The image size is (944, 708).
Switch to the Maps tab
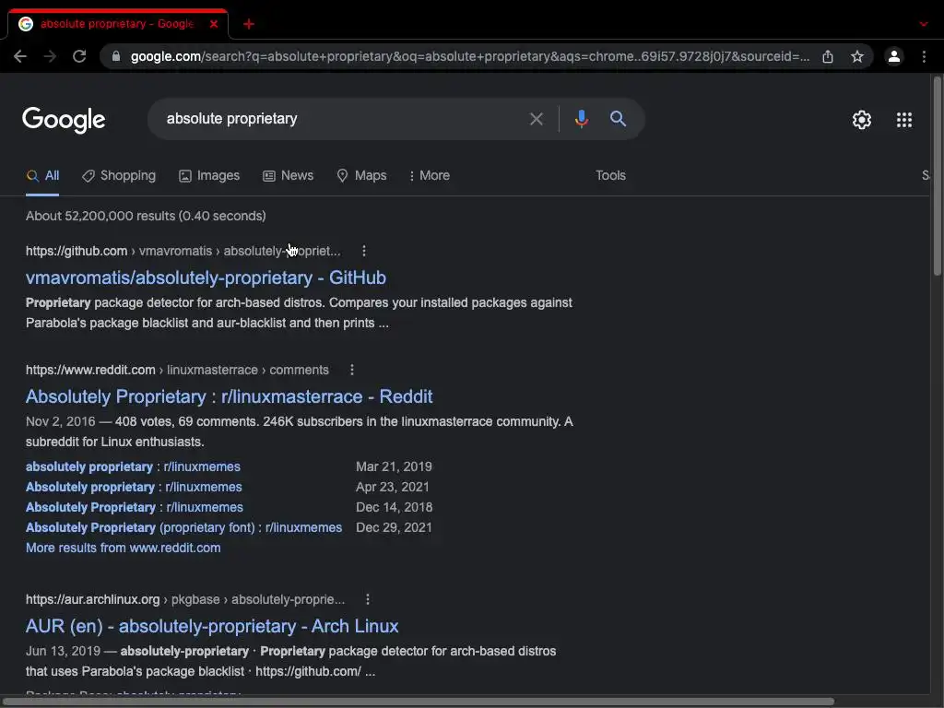pos(361,176)
